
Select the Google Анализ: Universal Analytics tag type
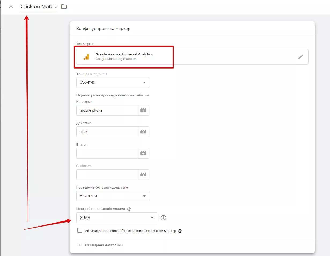[x=192, y=57]
